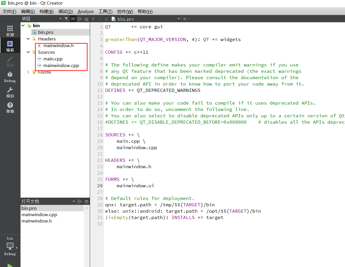Click the DEFINES keyword on line 11
Screen dimensions: 345x267
pyautogui.click(x=115, y=90)
